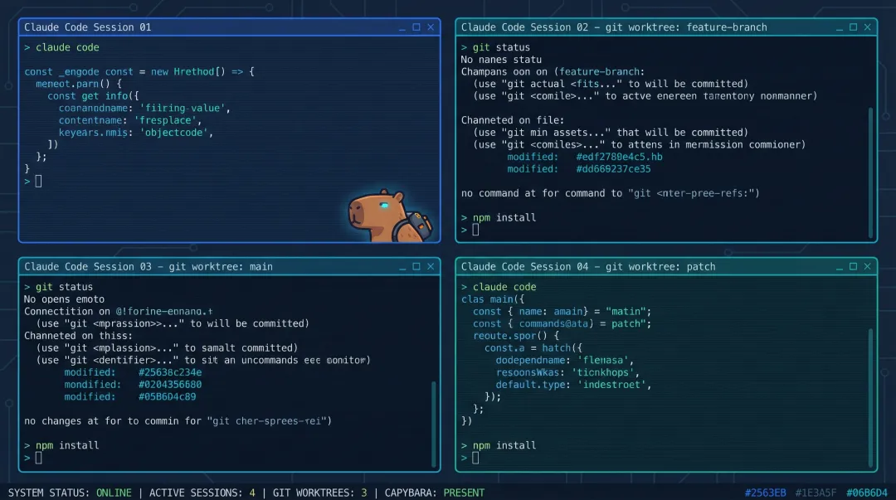Select the #06B6D4 color code label

pyautogui.click(x=866, y=493)
